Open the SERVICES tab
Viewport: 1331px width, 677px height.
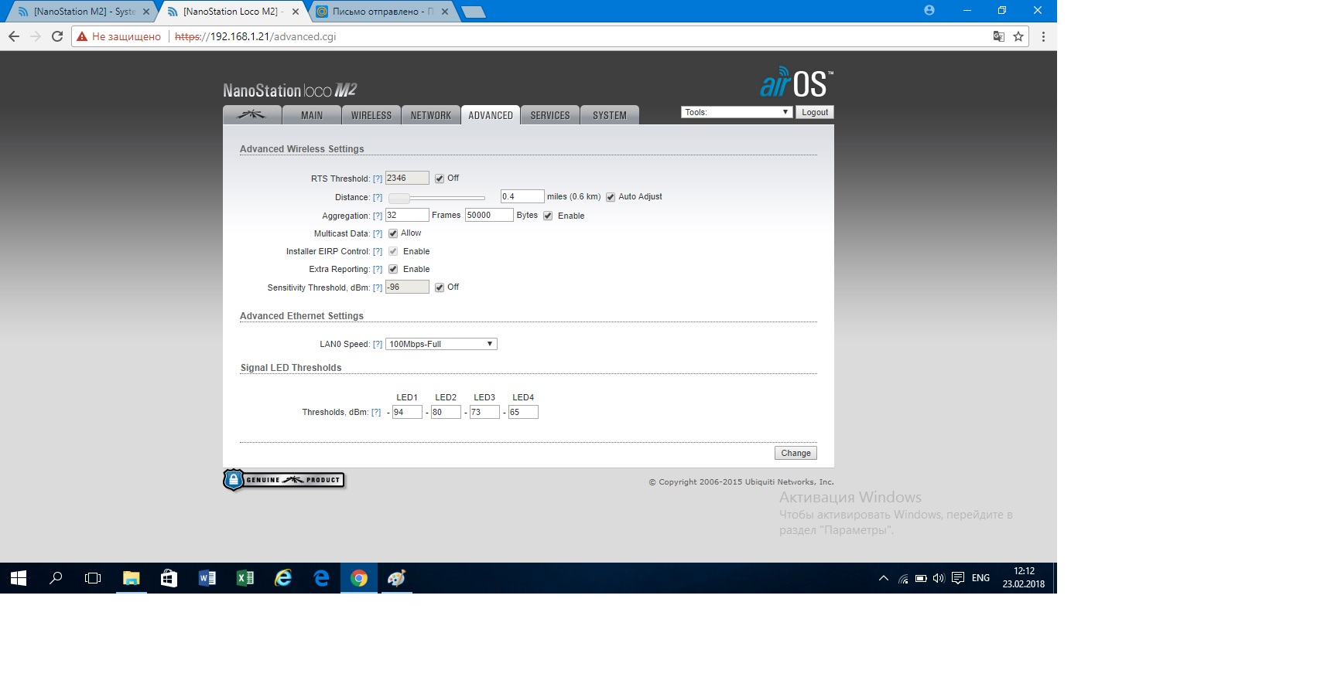pyautogui.click(x=550, y=115)
